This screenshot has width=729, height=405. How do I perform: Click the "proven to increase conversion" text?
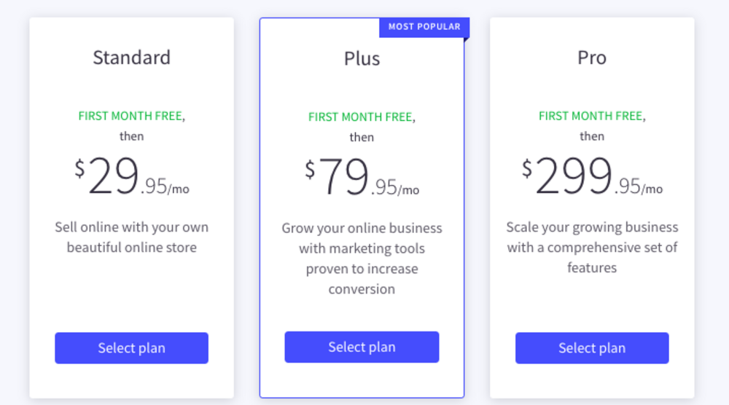(362, 279)
